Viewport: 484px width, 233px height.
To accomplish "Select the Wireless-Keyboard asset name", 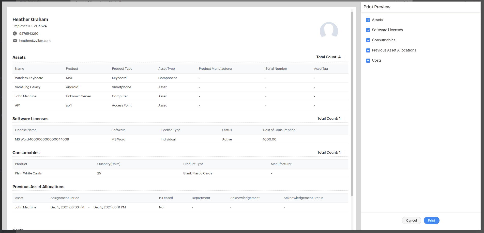I will click(x=29, y=78).
